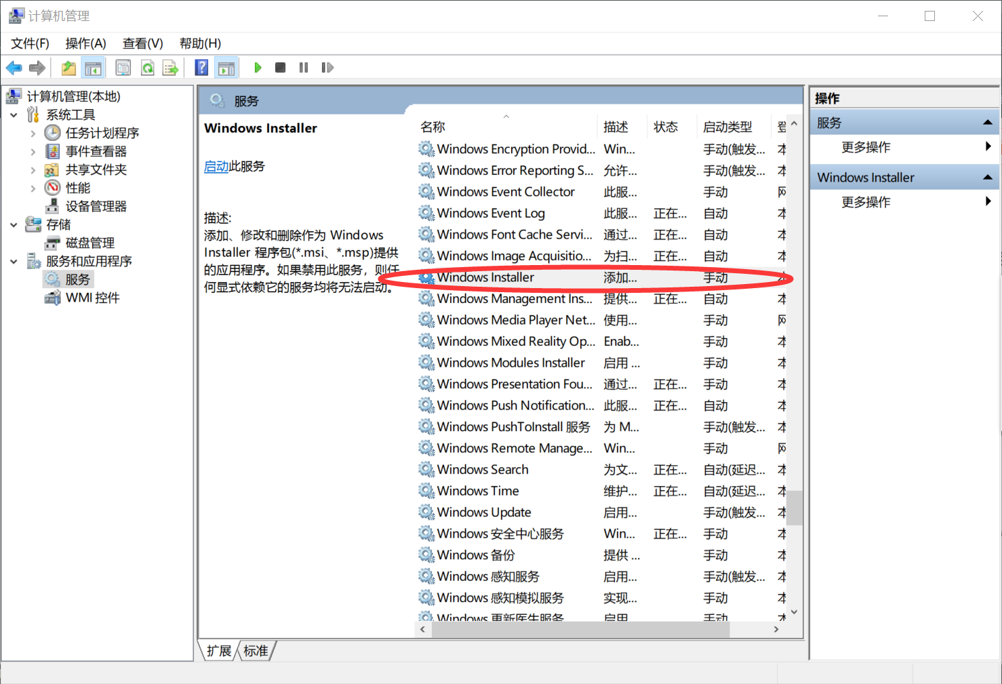
Task: Collapse the 存储 tree node
Action: 14,224
